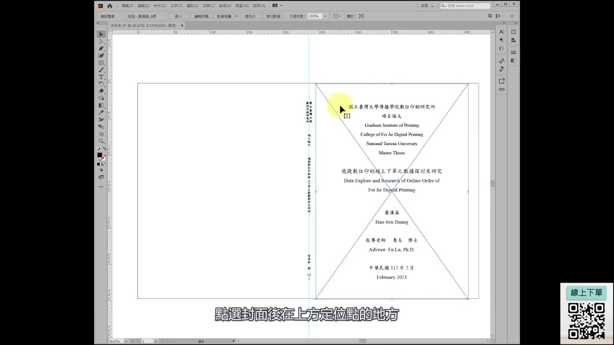The image size is (614, 345).
Task: Click the Edit Toolbar three-dots button
Action: point(101,186)
